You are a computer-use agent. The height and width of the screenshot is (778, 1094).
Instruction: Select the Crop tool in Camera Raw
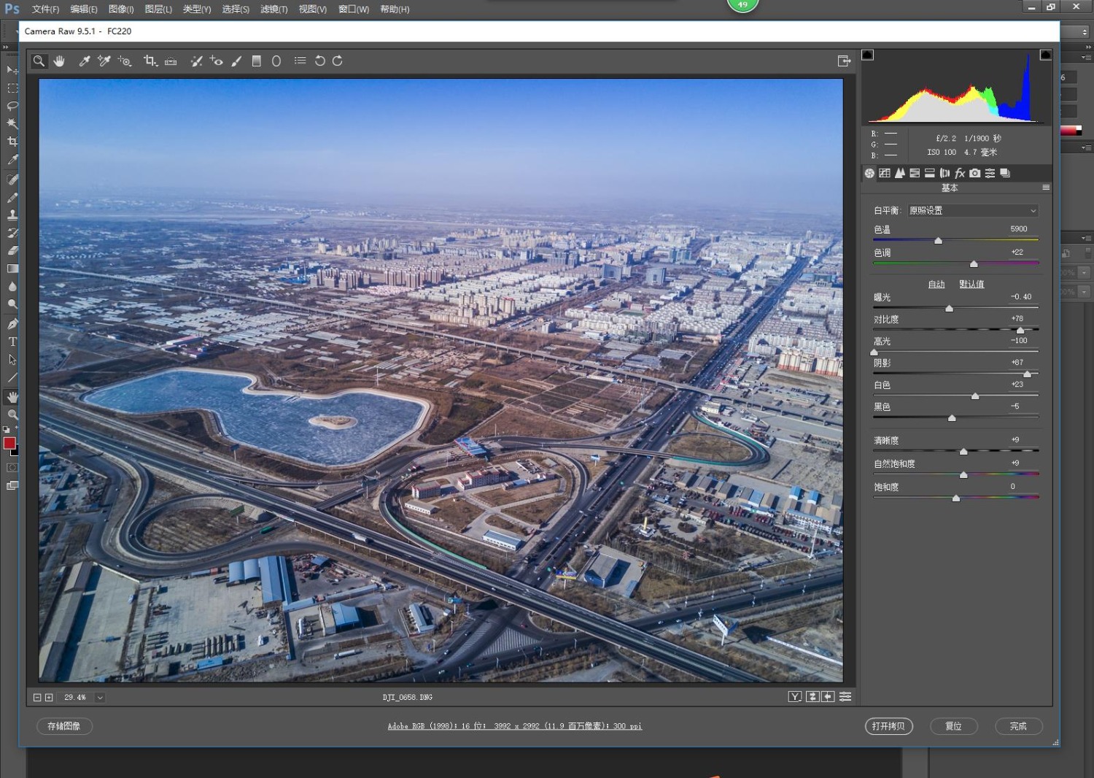[150, 61]
